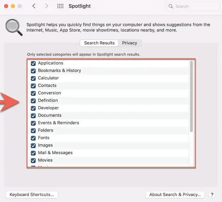Toggle the Bookmarks & History checkbox
Viewport: 222px width, 202px height.
33,71
